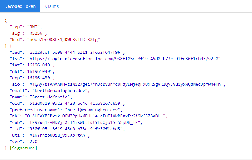Select the Decoded Token tab
The image size is (252, 160).
click(20, 6)
